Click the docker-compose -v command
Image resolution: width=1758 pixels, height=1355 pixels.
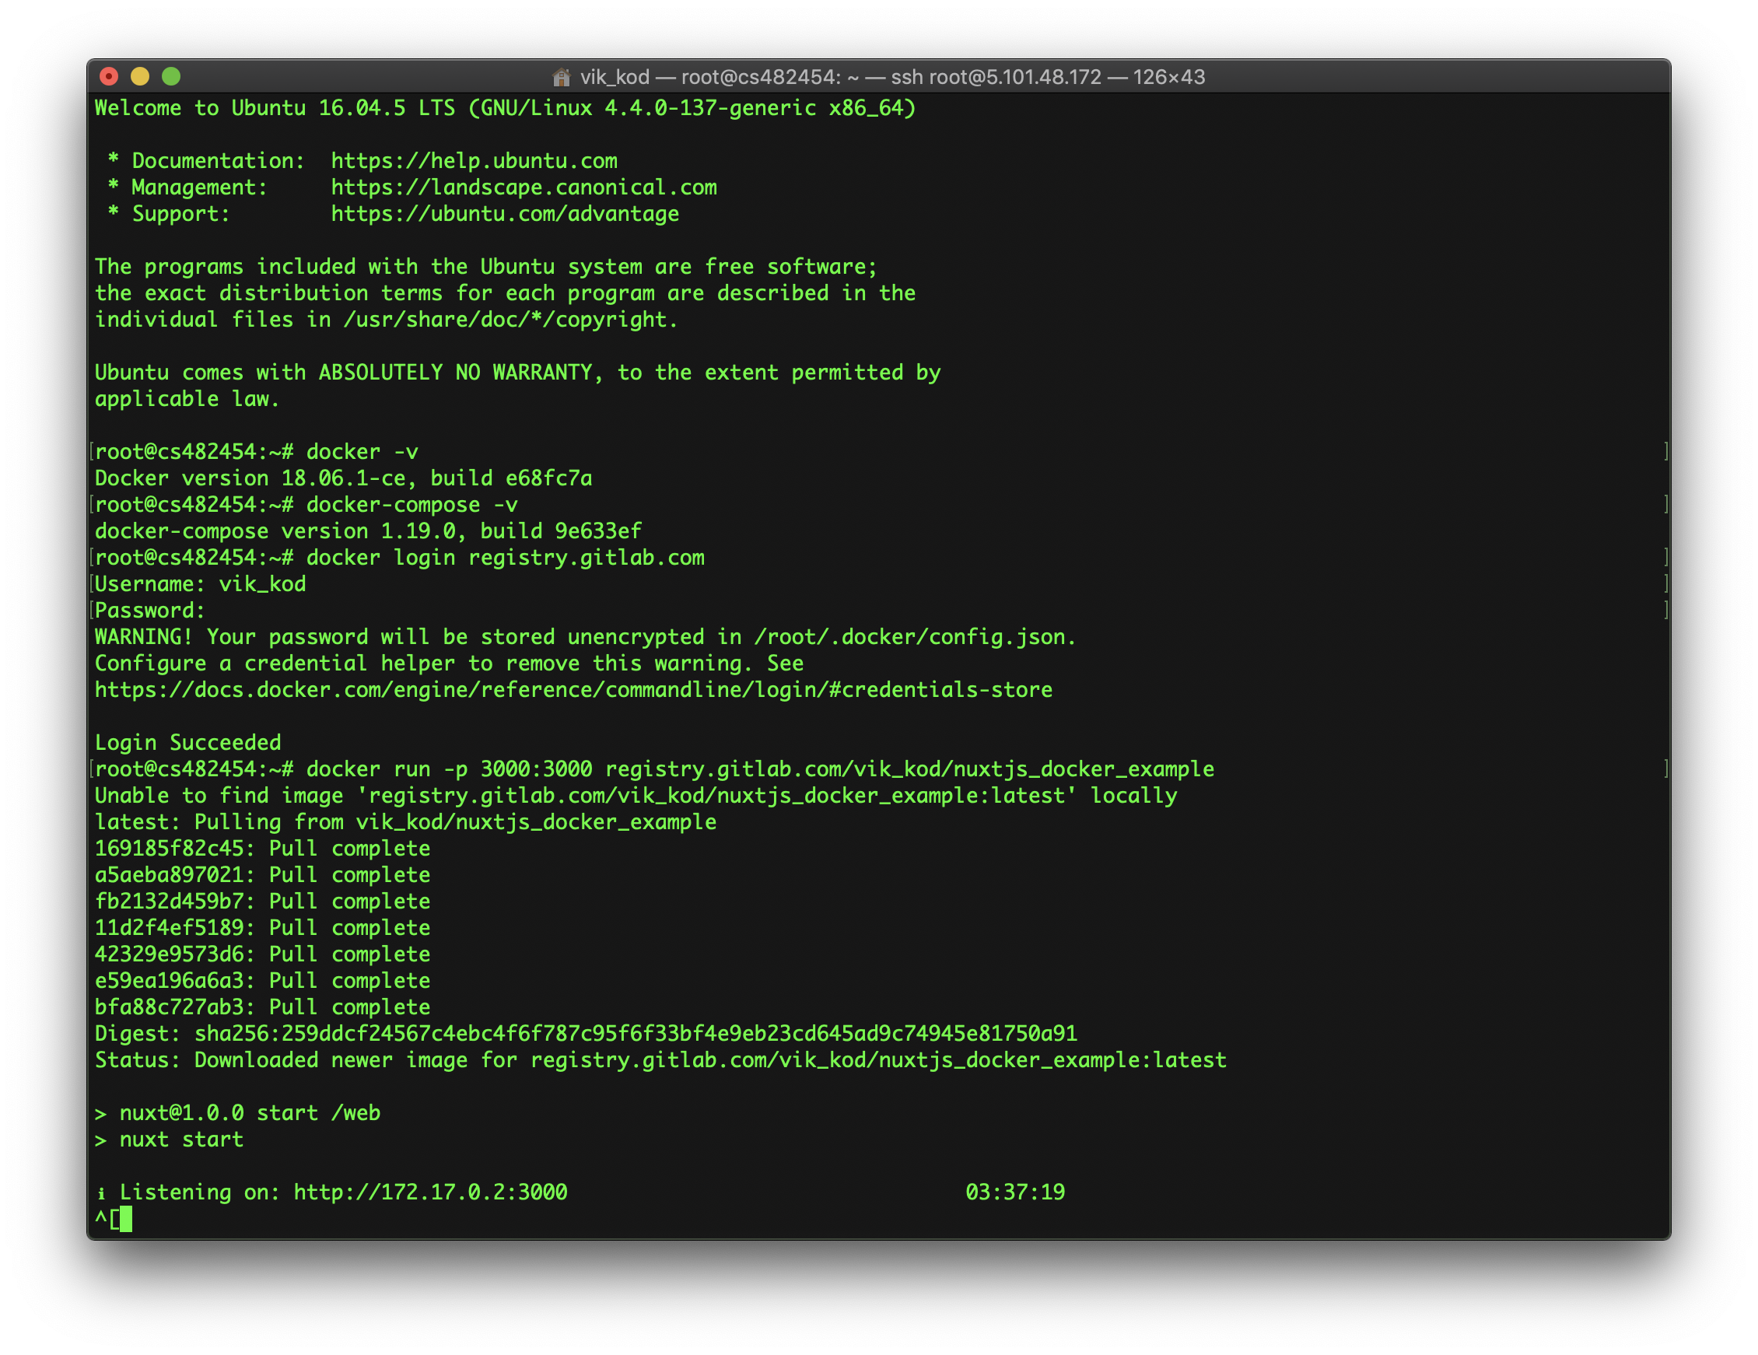411,505
